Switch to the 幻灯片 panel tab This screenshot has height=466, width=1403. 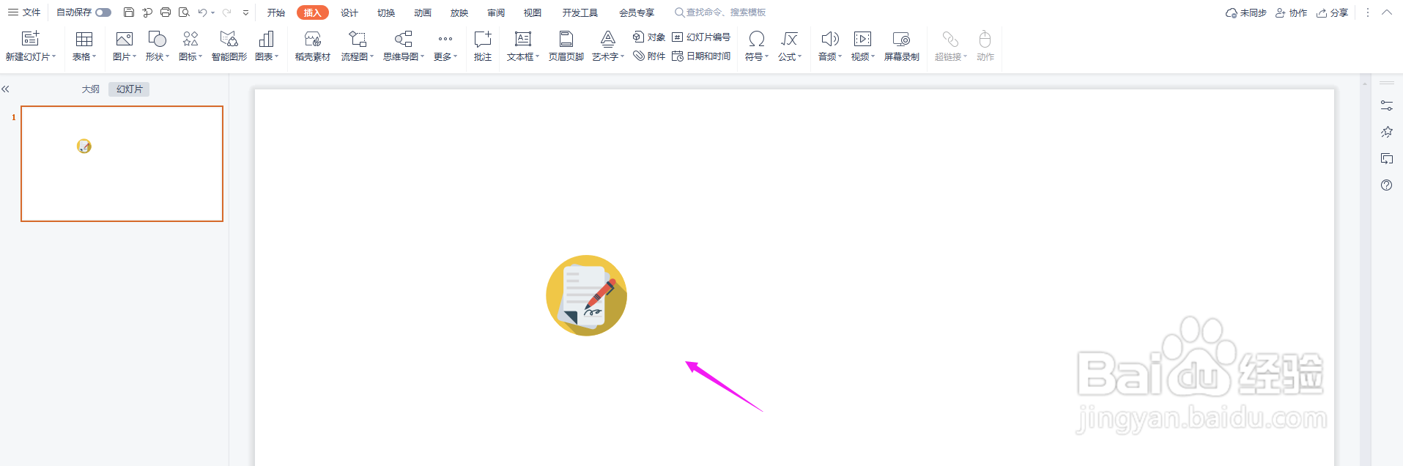point(129,89)
